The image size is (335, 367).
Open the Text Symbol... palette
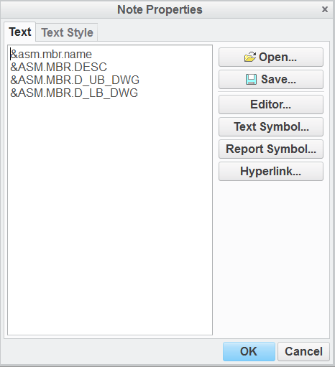[x=271, y=126]
